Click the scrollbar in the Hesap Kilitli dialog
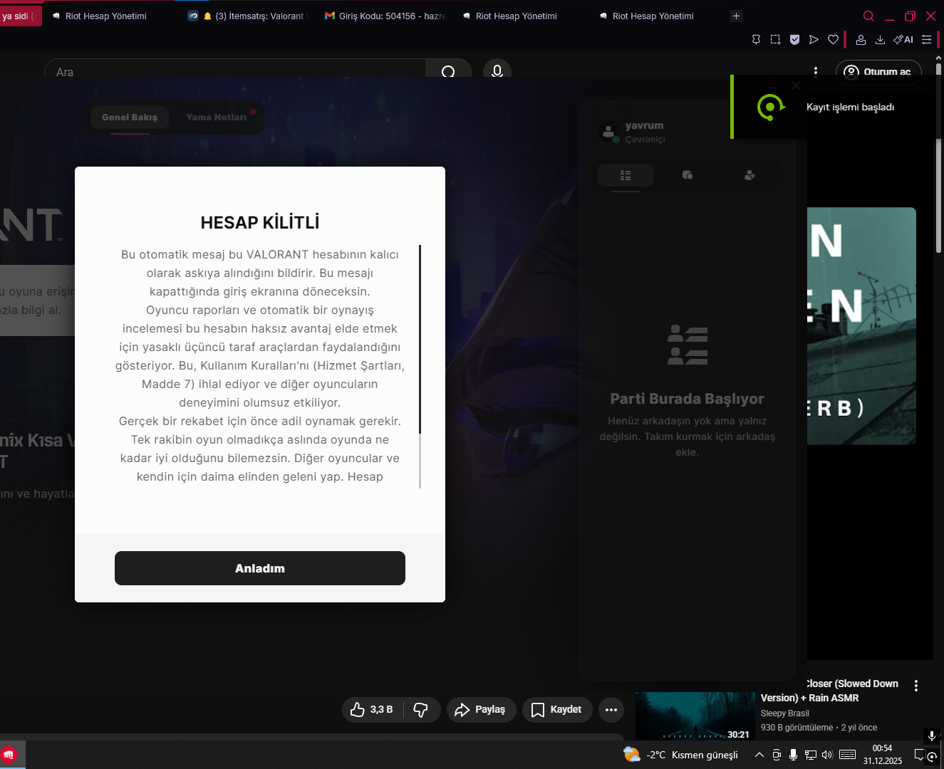 click(x=420, y=339)
